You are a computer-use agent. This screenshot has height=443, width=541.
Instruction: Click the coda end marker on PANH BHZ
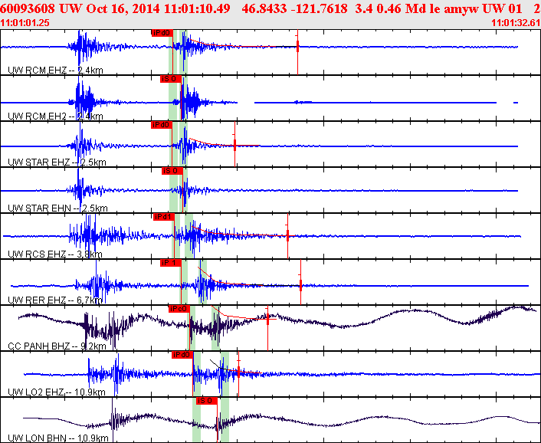(x=267, y=319)
